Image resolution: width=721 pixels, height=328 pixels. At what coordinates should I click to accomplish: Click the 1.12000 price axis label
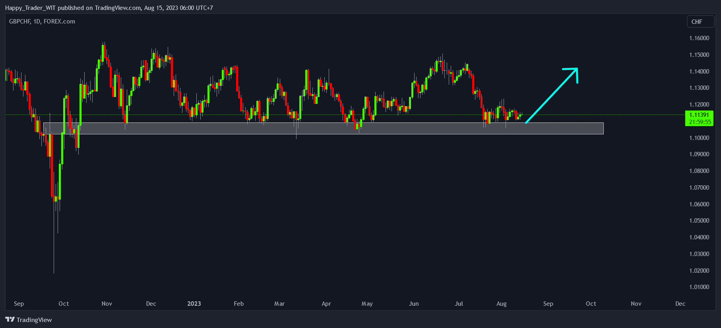pyautogui.click(x=699, y=105)
